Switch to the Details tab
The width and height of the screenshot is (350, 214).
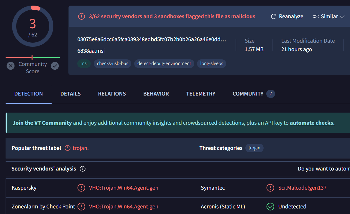click(70, 94)
